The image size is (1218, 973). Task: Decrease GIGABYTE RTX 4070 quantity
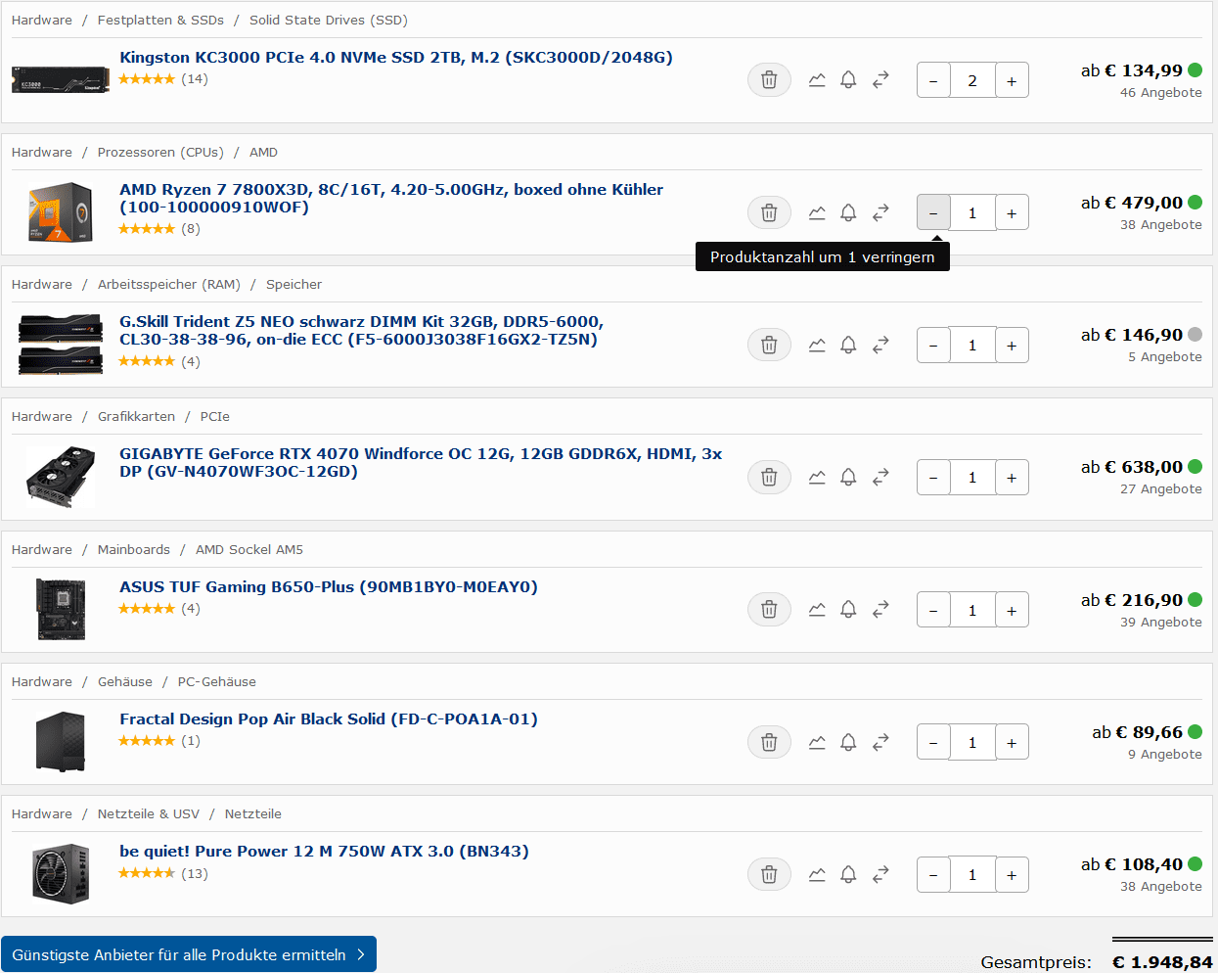pyautogui.click(x=933, y=477)
